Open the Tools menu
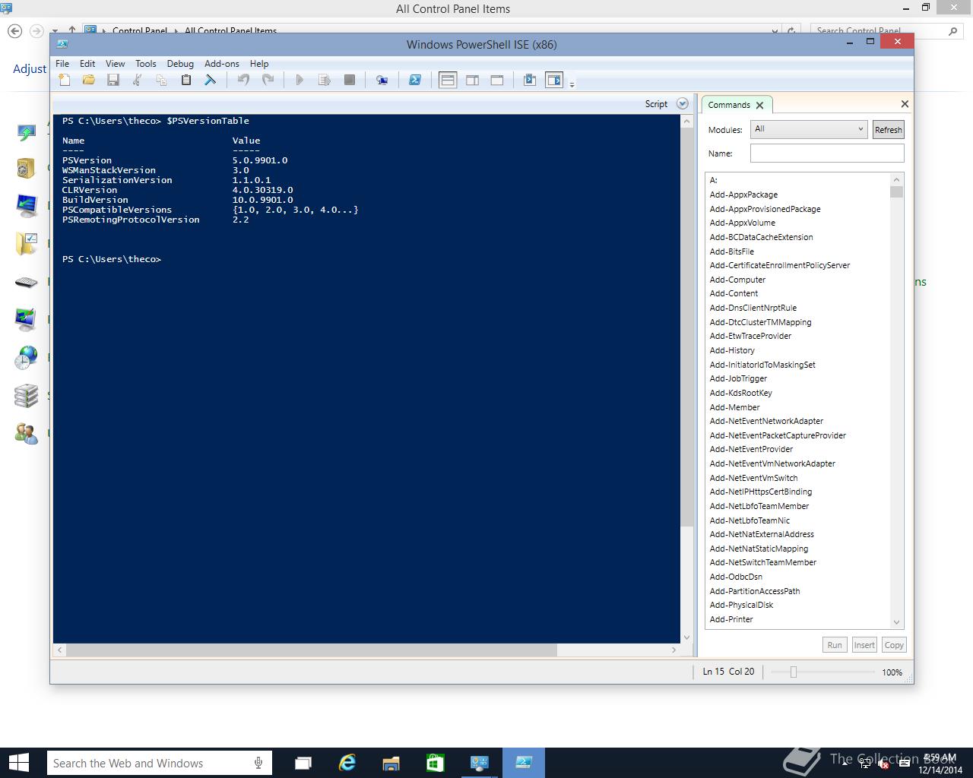This screenshot has height=778, width=973. 146,64
